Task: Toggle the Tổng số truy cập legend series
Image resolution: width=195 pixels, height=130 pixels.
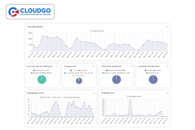Action: (x=97, y=31)
